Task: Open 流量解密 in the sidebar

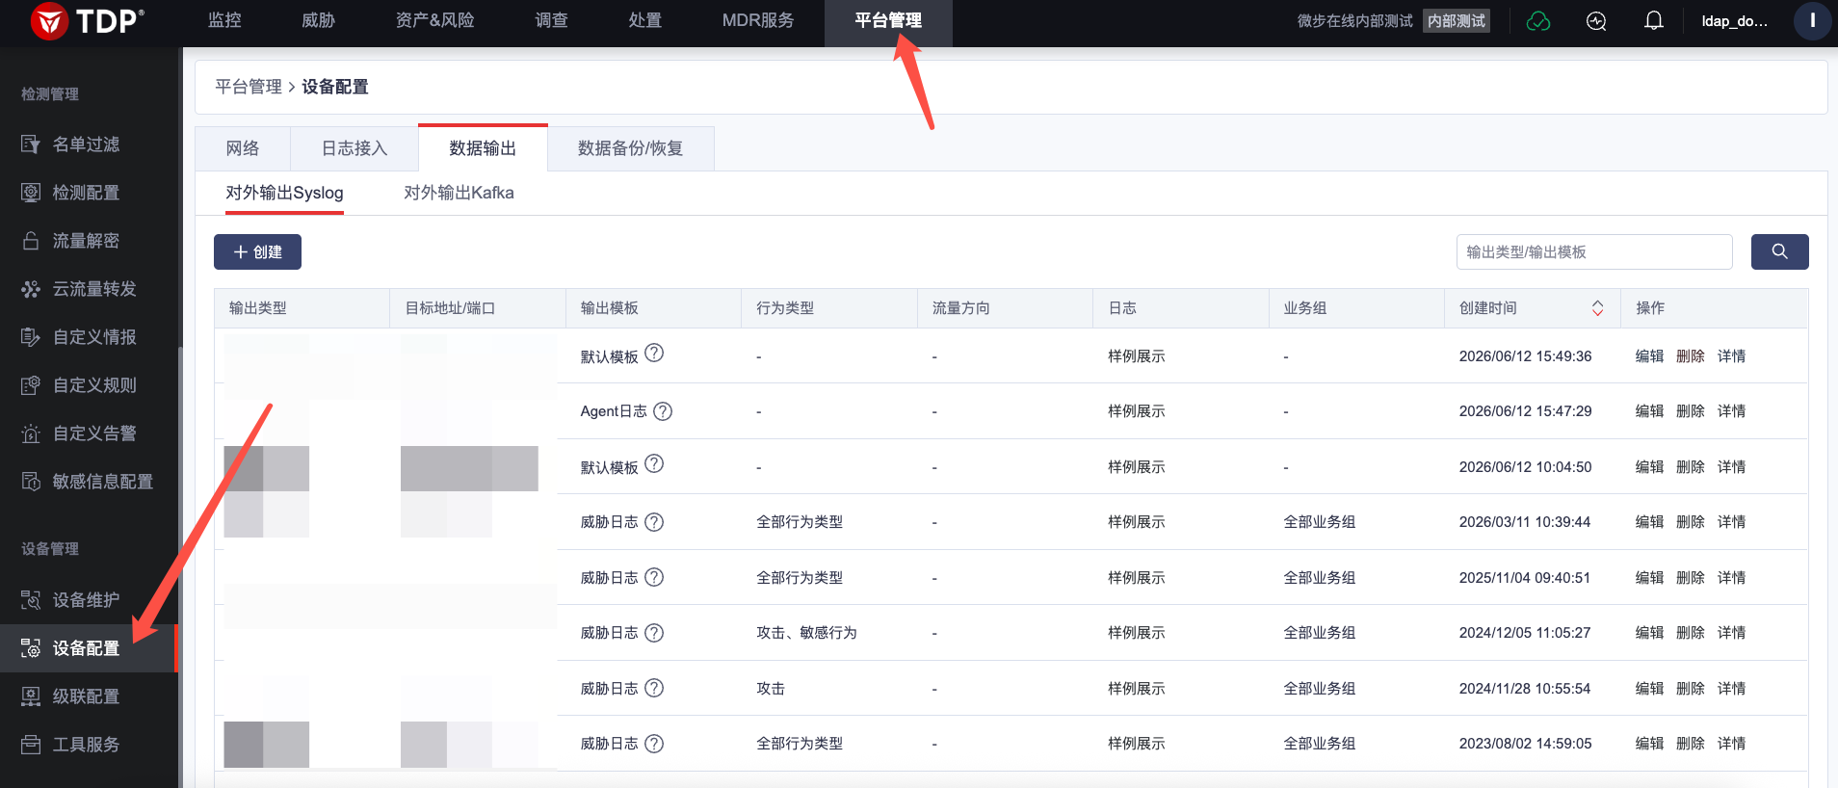Action: [86, 241]
